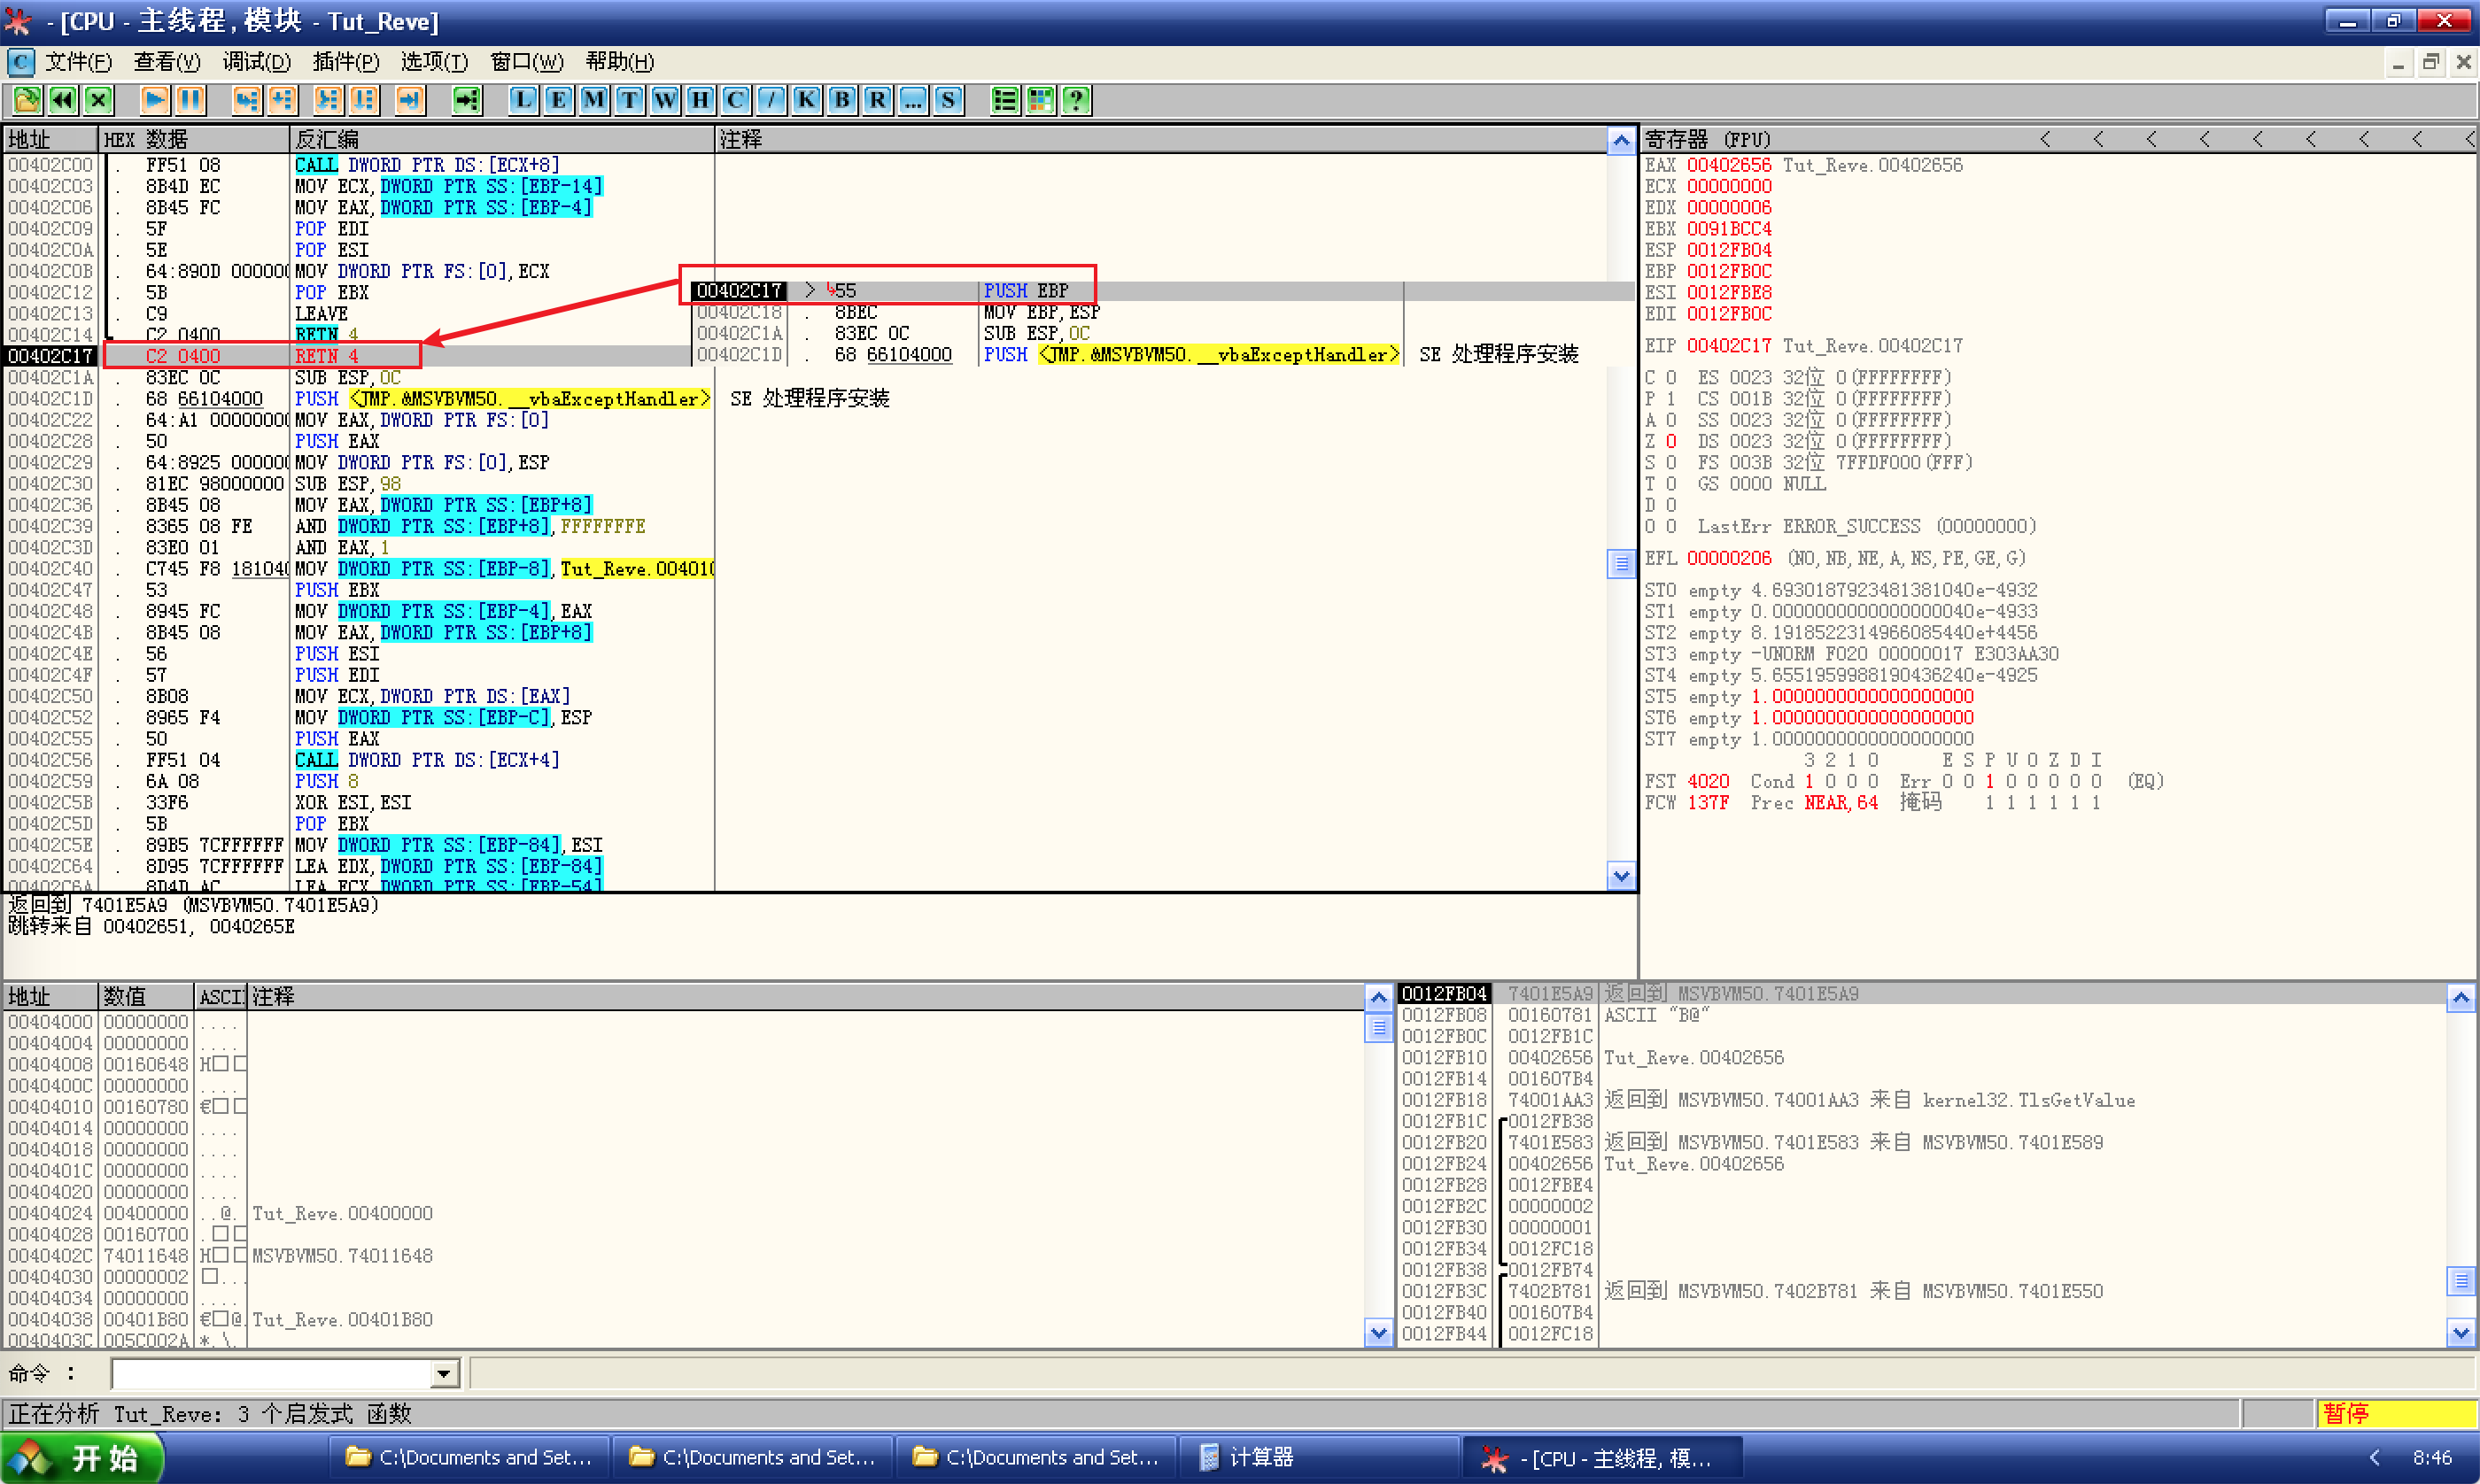Open the 插件(P) menu
Screen dimensions: 2480x1484
(345, 62)
